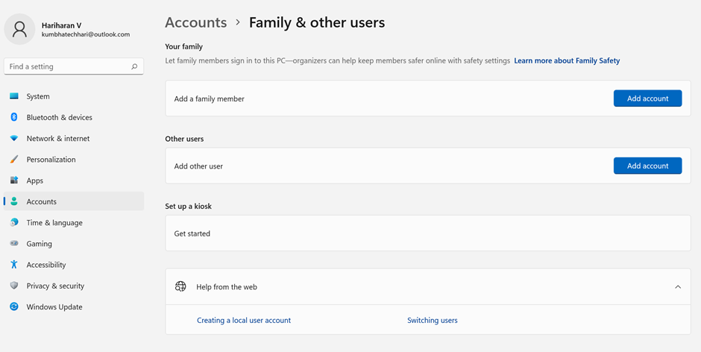
Task: Go to Accessibility settings
Action: 74,264
